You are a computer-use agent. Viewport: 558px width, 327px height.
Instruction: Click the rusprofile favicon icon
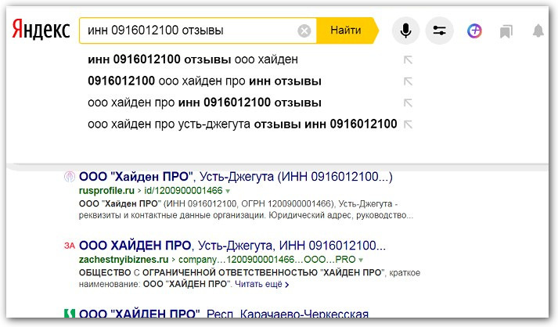pyautogui.click(x=70, y=177)
